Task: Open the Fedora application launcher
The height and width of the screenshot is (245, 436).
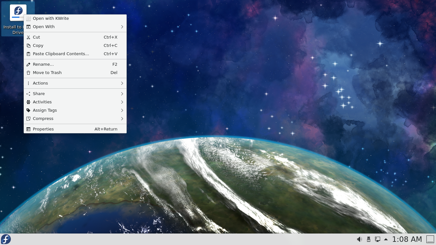Action: click(x=6, y=239)
